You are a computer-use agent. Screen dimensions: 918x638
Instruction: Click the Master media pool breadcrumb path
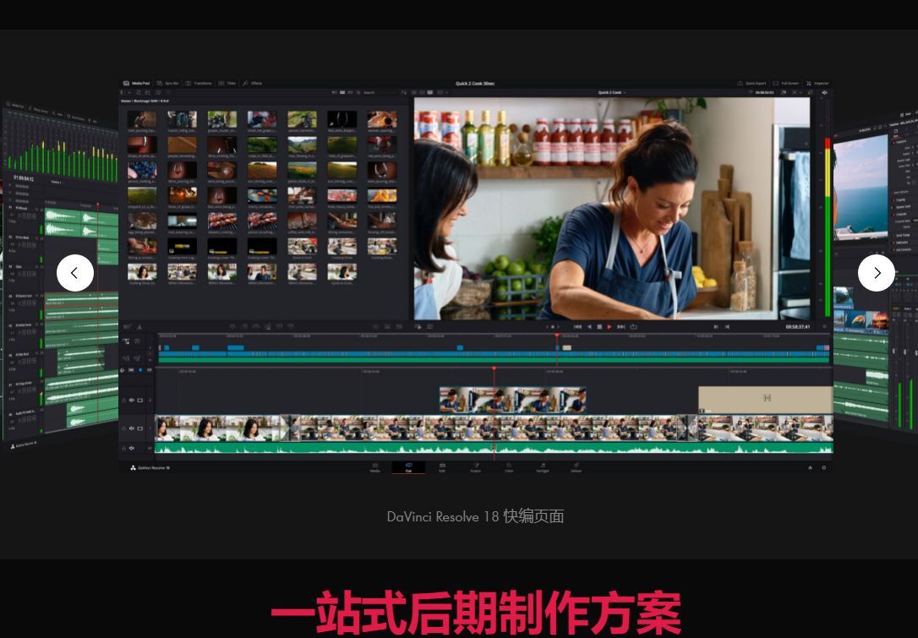[145, 101]
